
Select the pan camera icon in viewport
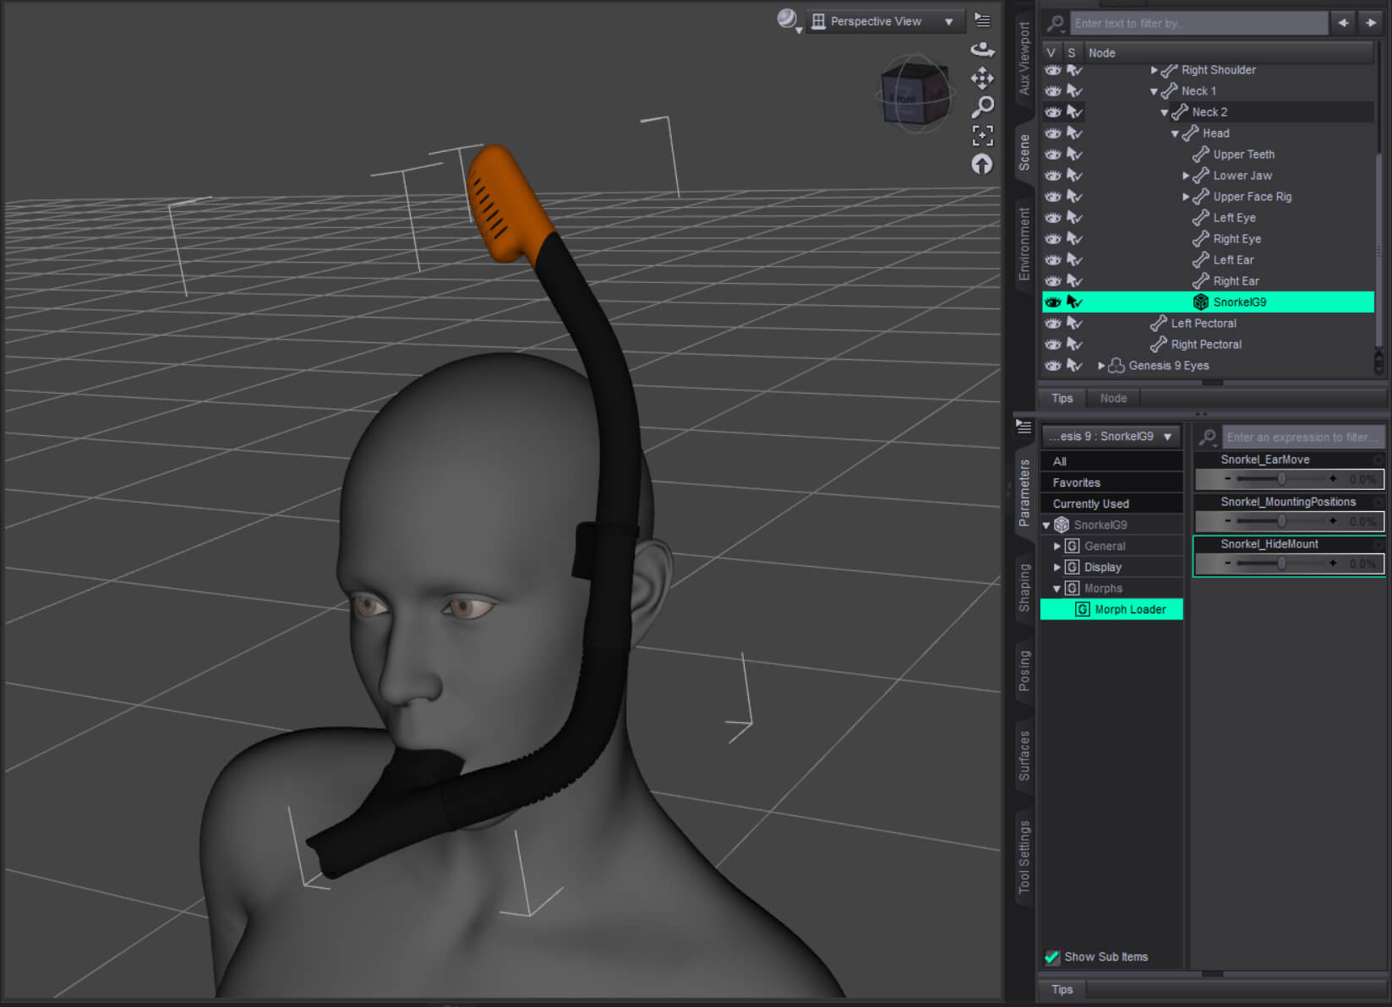982,79
